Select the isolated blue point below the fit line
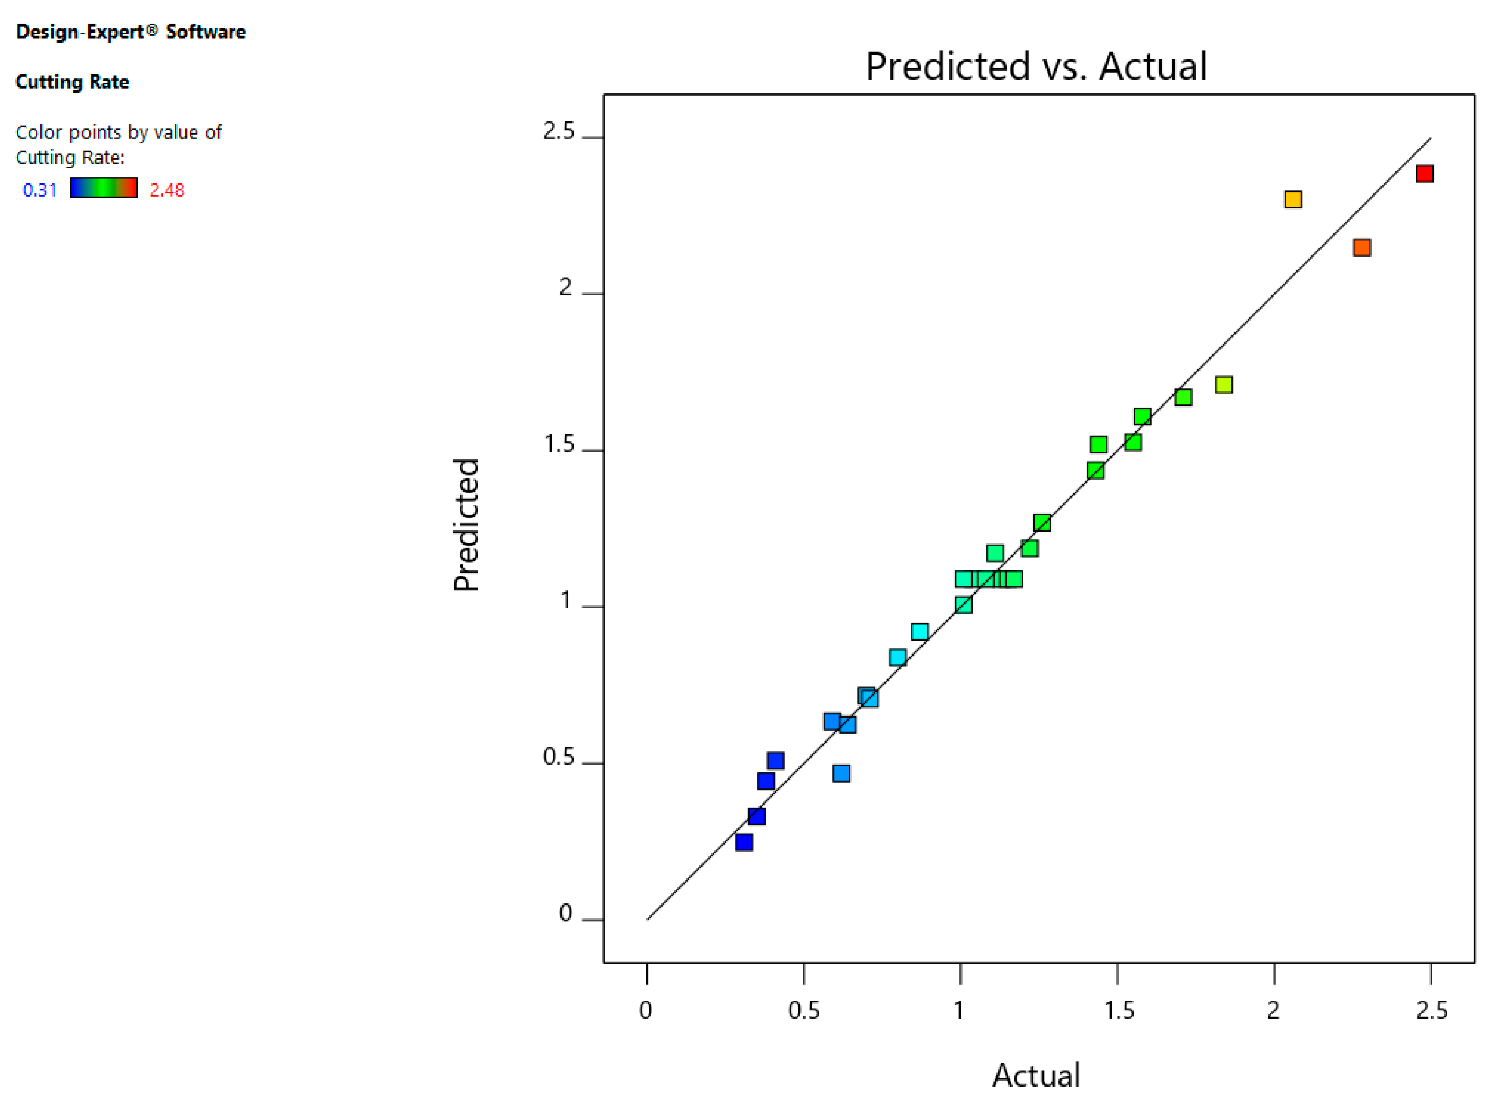Screen dimensions: 1494x1111 tap(841, 773)
